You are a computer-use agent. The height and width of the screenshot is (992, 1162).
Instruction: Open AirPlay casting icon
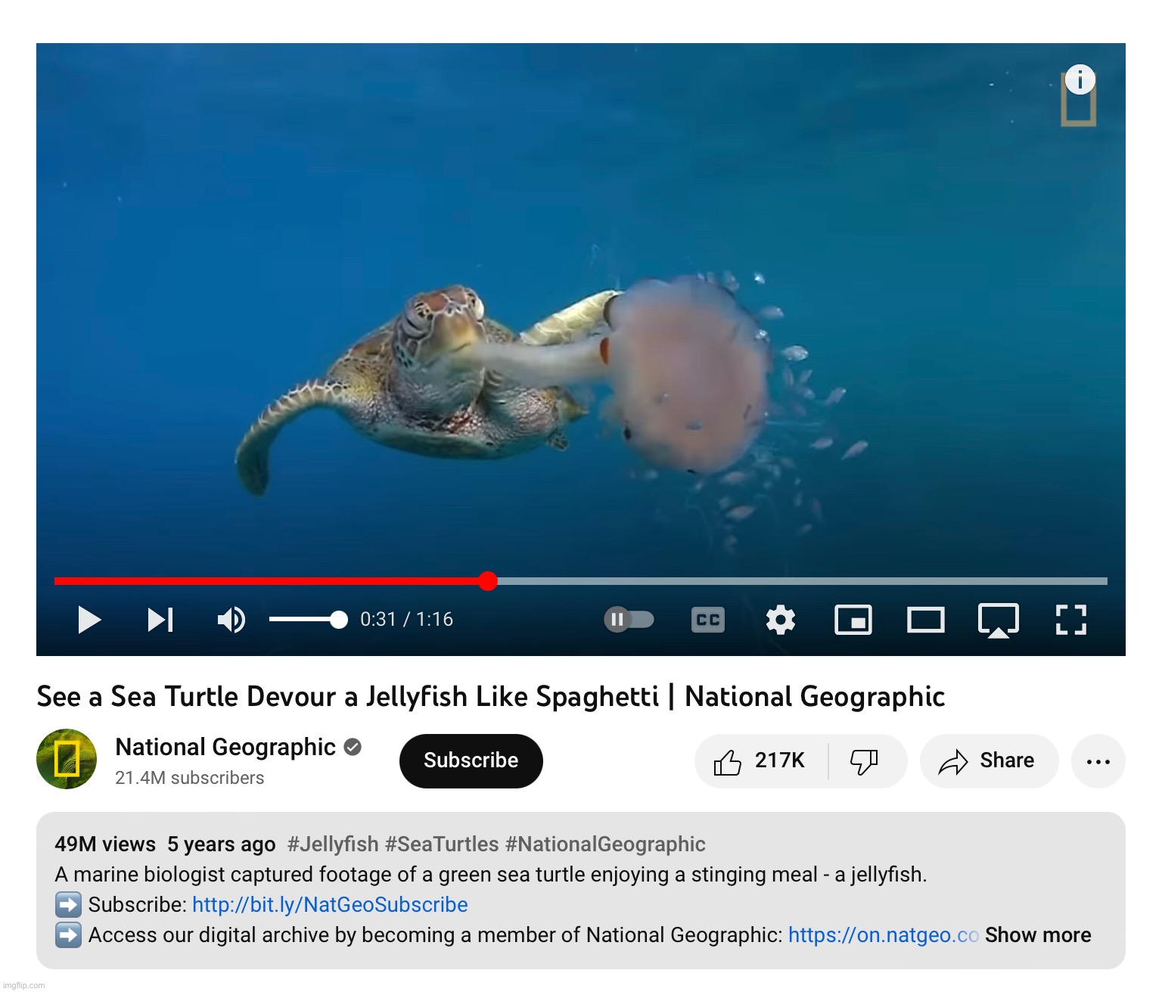click(999, 620)
